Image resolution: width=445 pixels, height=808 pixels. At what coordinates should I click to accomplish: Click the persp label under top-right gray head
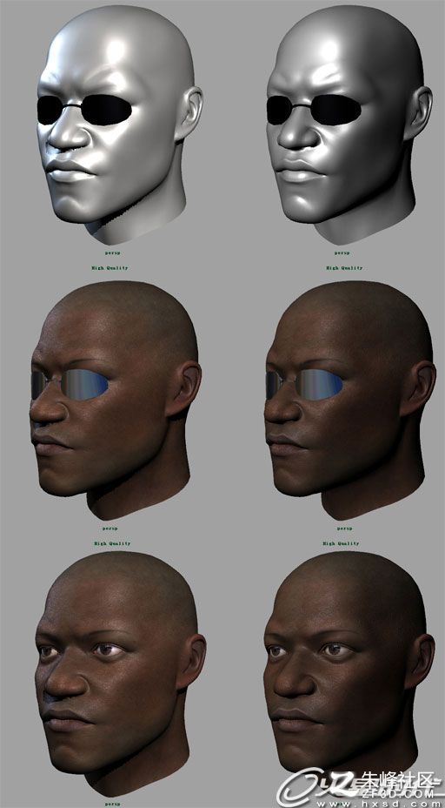342,253
